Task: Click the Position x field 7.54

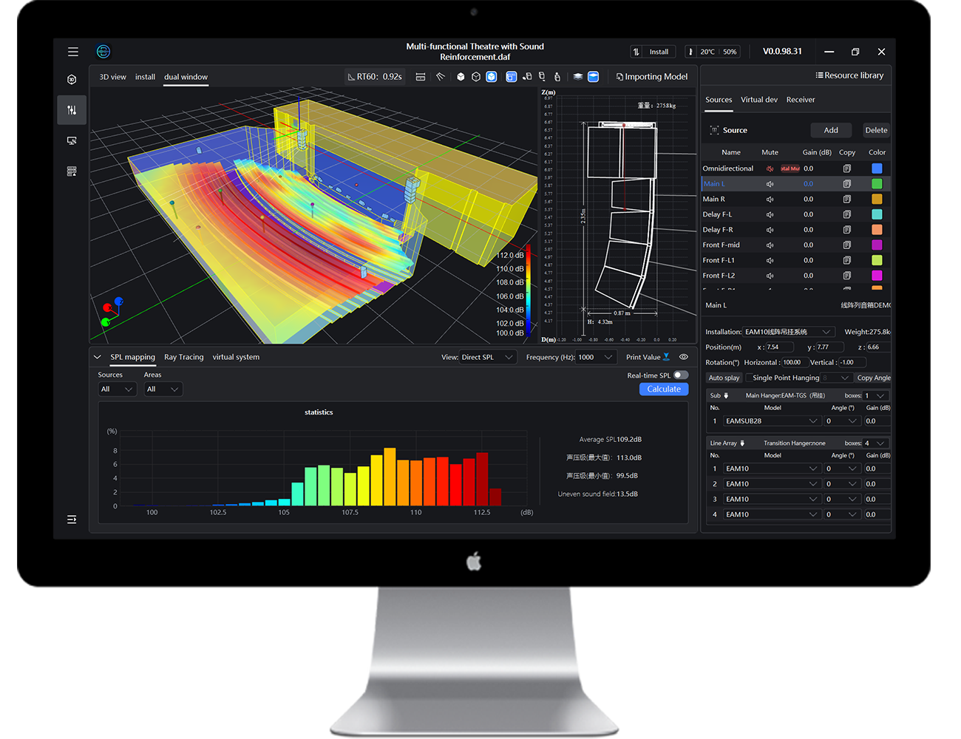Action: point(779,347)
